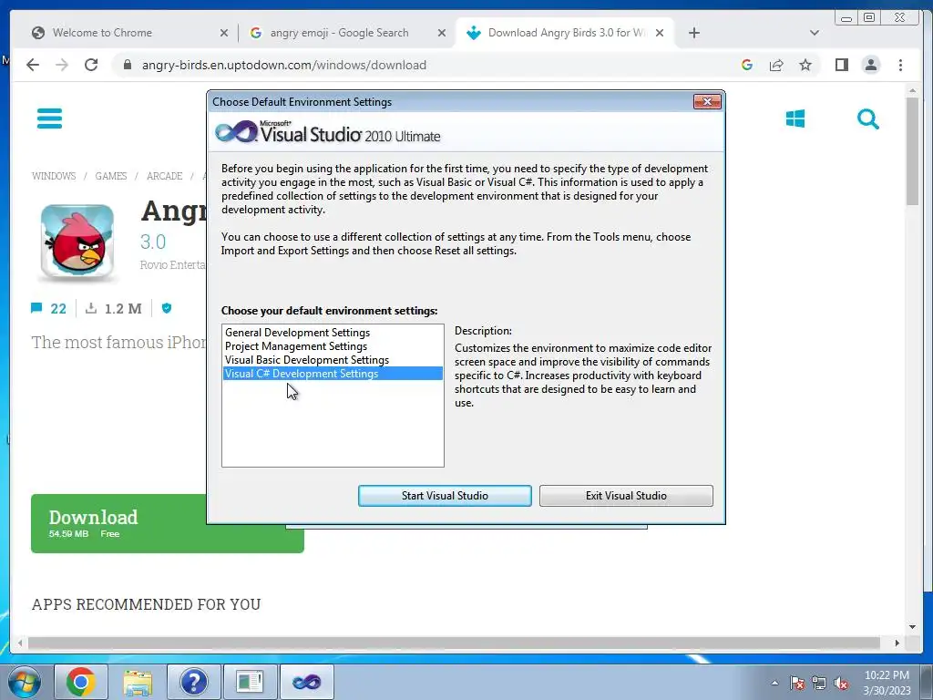The height and width of the screenshot is (700, 933).
Task: Open Chrome three-dot menu
Action: click(900, 65)
